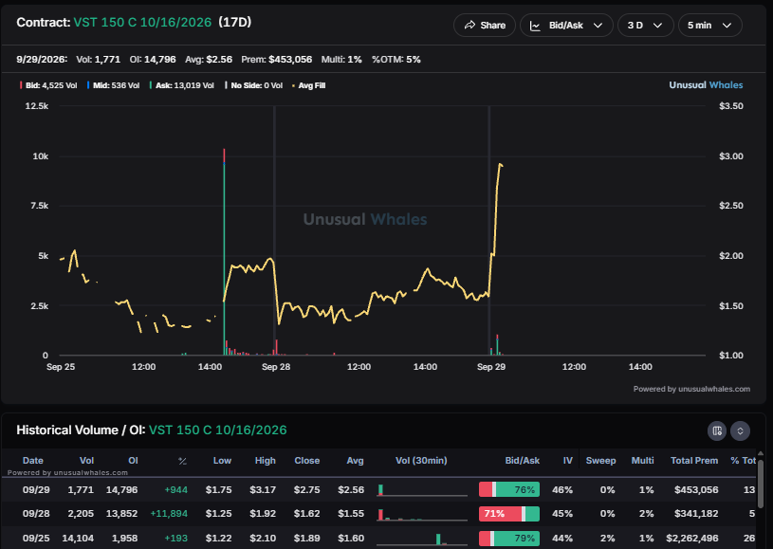Click the 71% bid/ask bar for 09/28
773x549 pixels.
pyautogui.click(x=509, y=514)
